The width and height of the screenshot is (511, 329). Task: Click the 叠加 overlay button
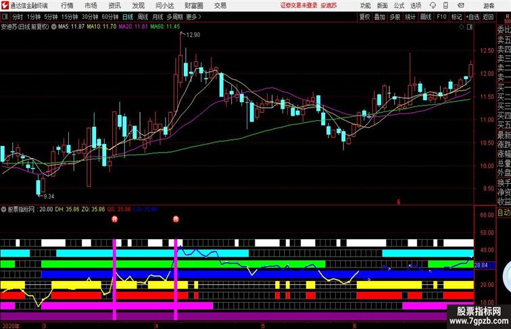tap(380, 17)
